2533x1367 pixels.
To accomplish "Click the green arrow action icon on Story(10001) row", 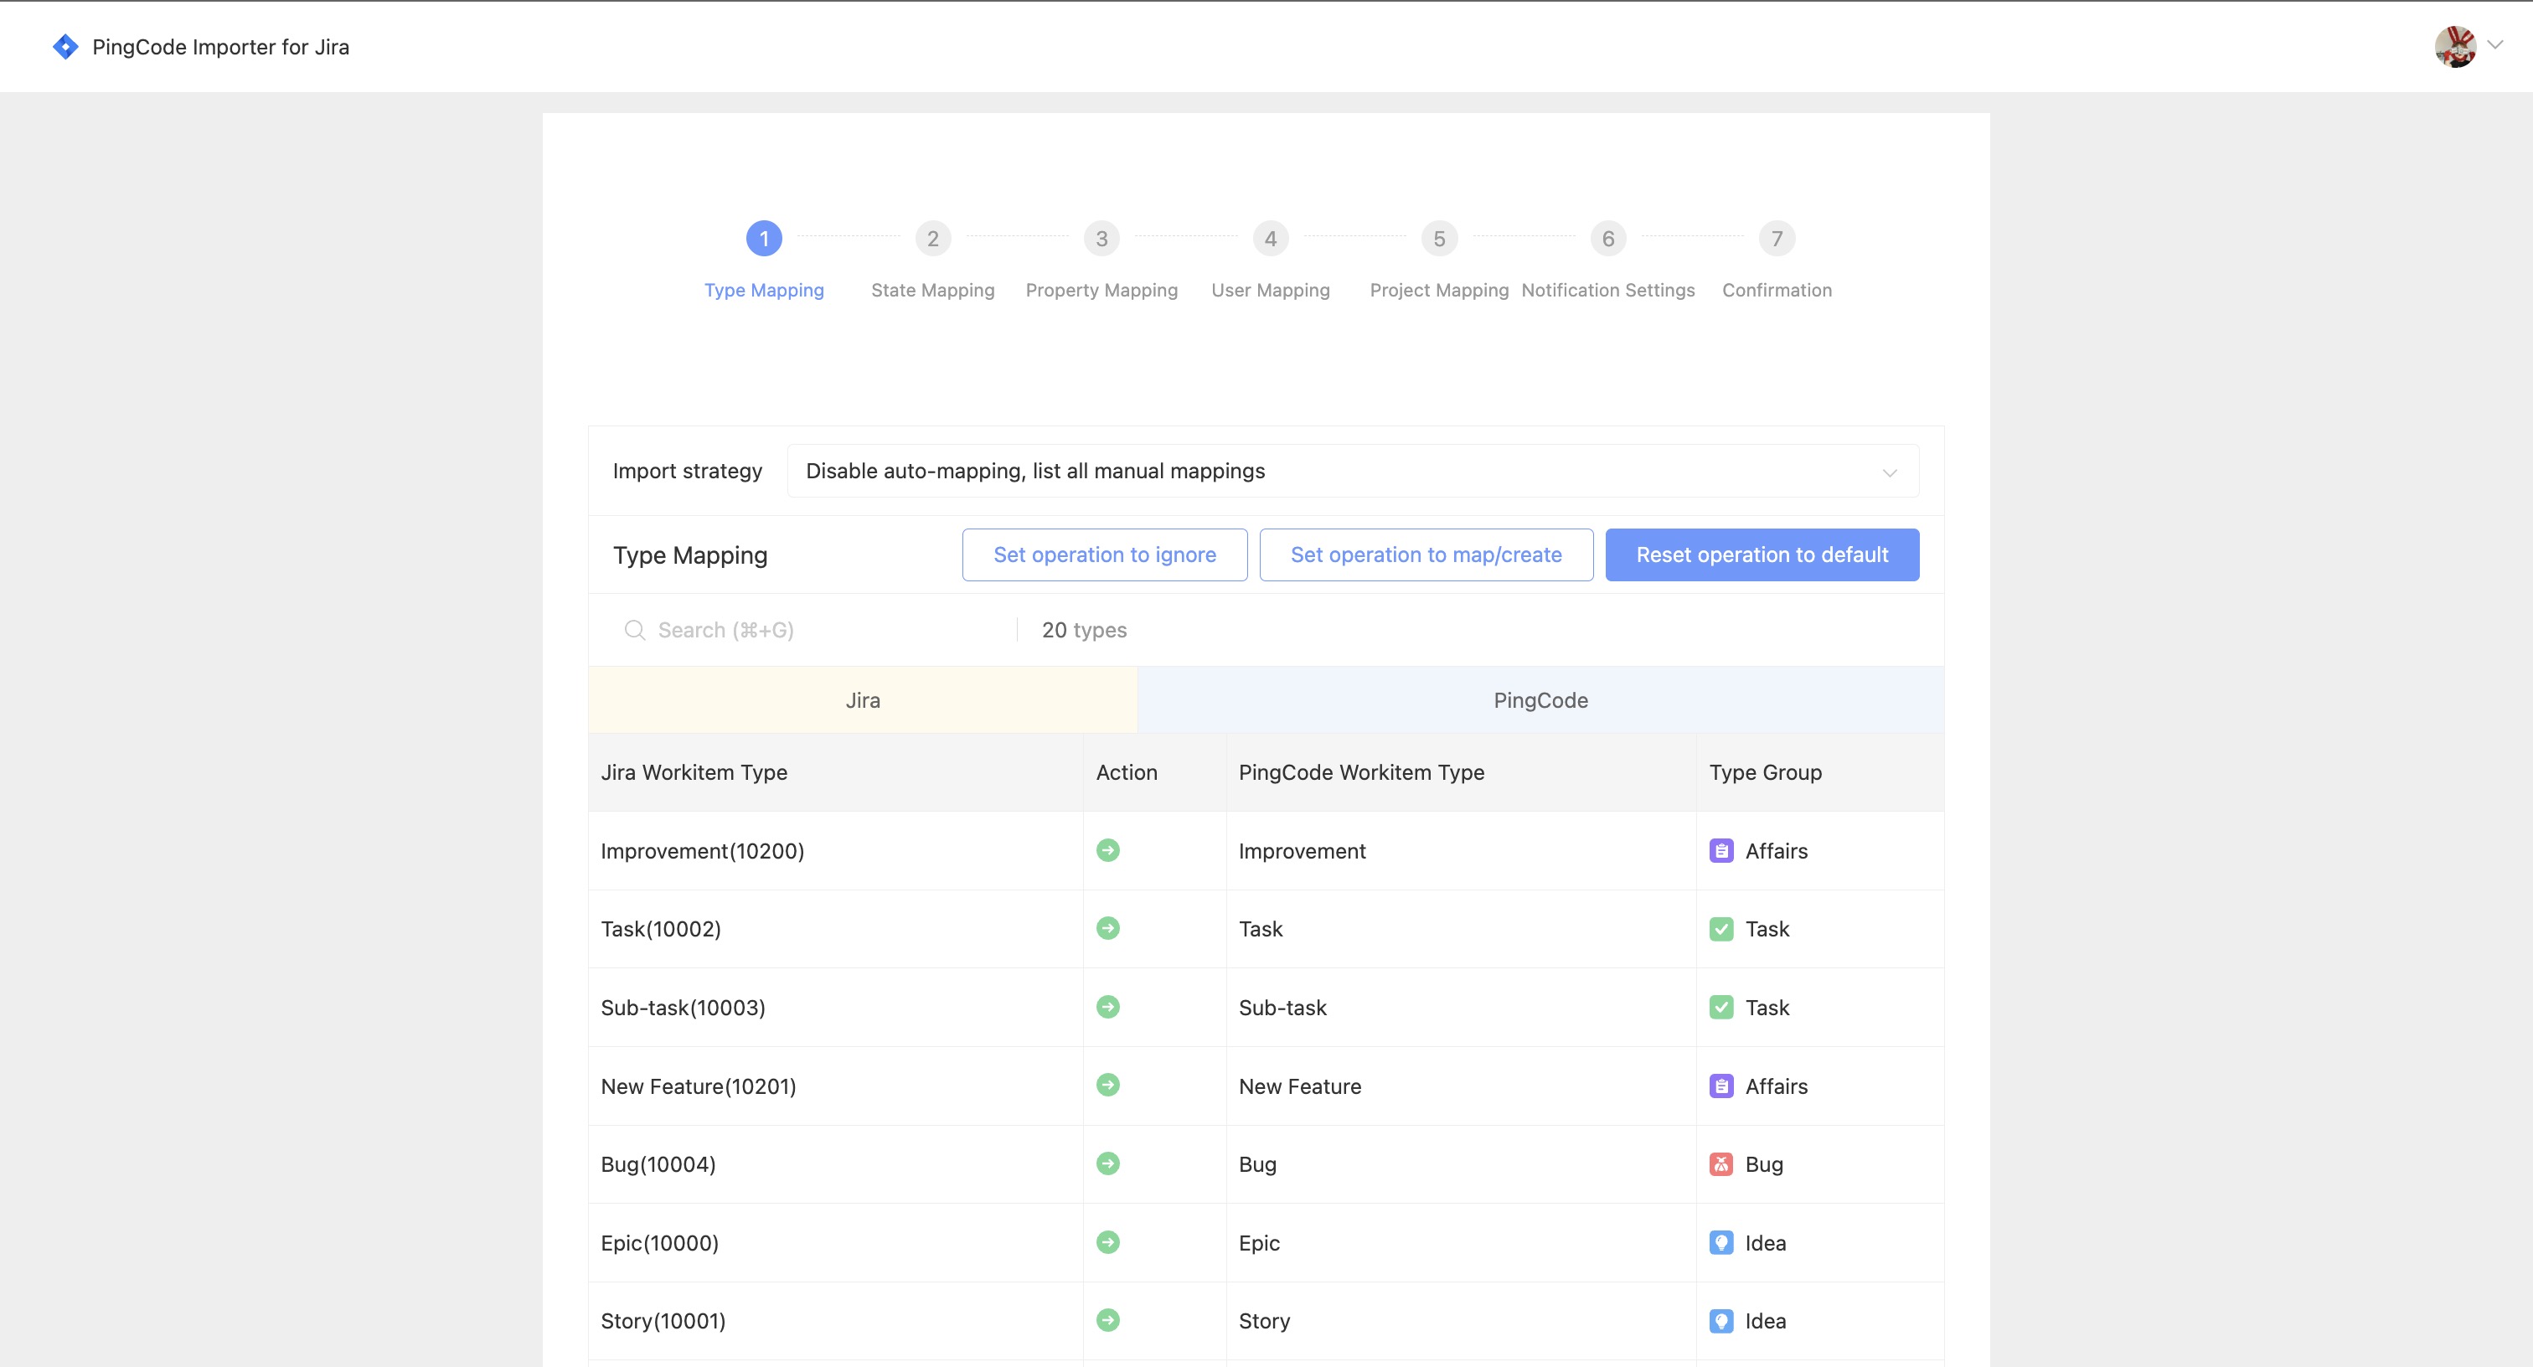I will [x=1108, y=1321].
